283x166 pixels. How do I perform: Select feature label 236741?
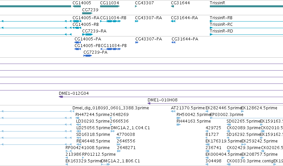(x=213, y=148)
